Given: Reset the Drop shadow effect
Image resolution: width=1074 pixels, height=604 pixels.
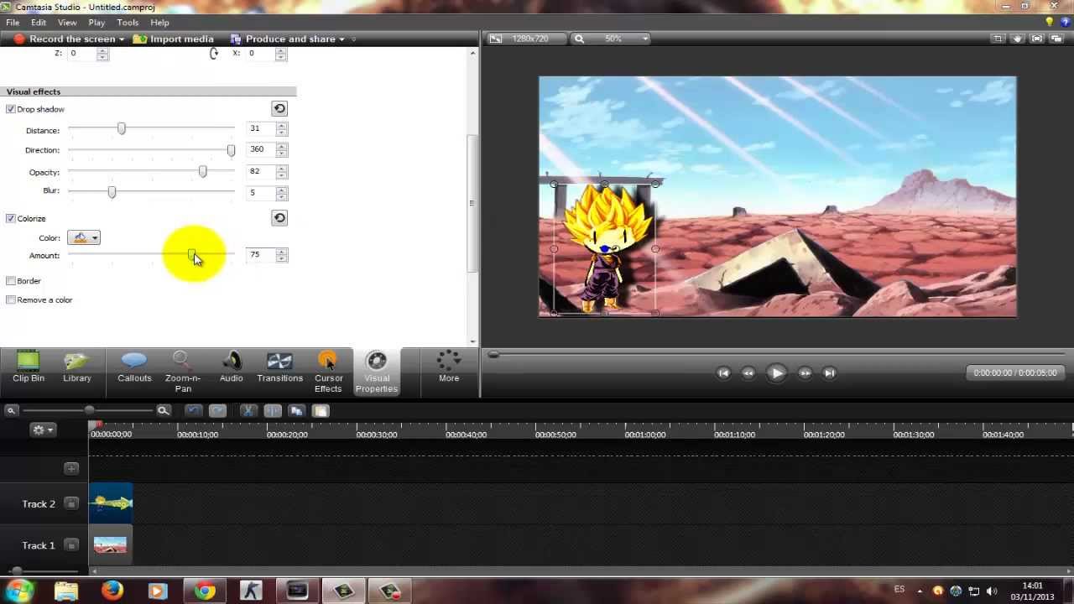Looking at the screenshot, I should point(279,108).
